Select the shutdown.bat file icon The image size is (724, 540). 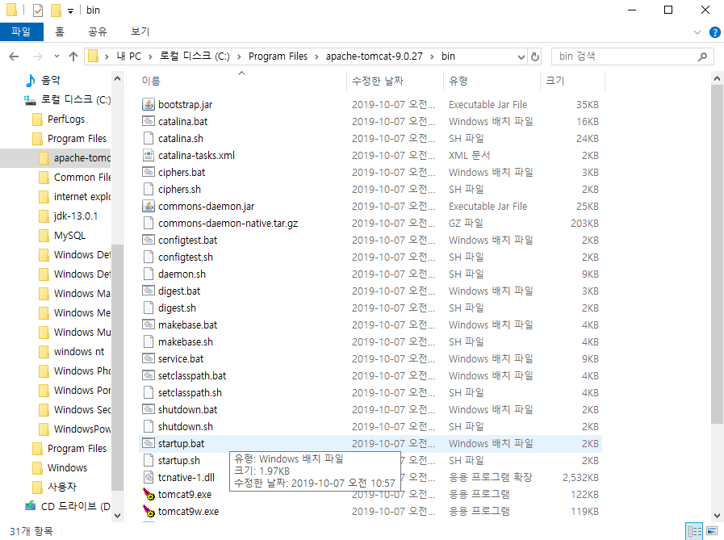[x=148, y=409]
